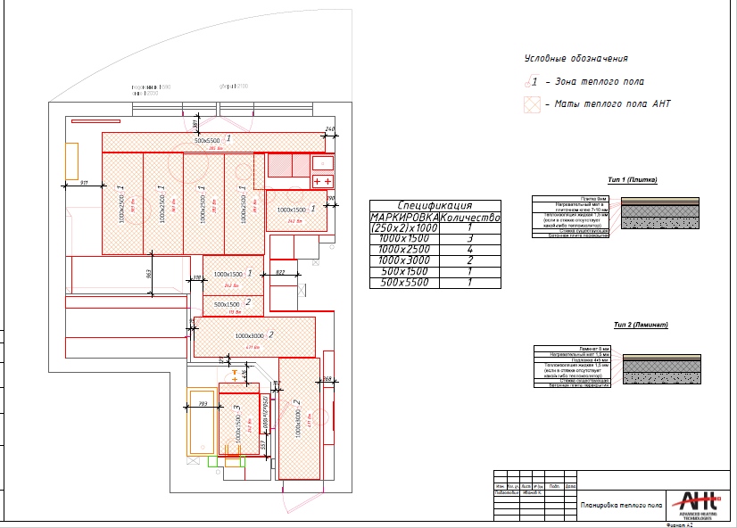The image size is (737, 528).
Task: Select the Тип 1 (Плитка) heading
Action: (633, 180)
